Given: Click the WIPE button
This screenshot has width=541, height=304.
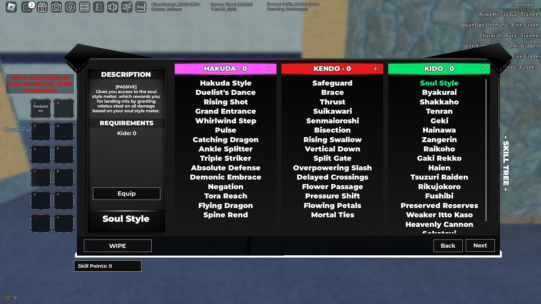Looking at the screenshot, I should pos(117,246).
